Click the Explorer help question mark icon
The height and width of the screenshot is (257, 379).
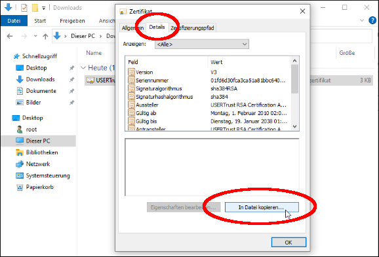pos(372,20)
